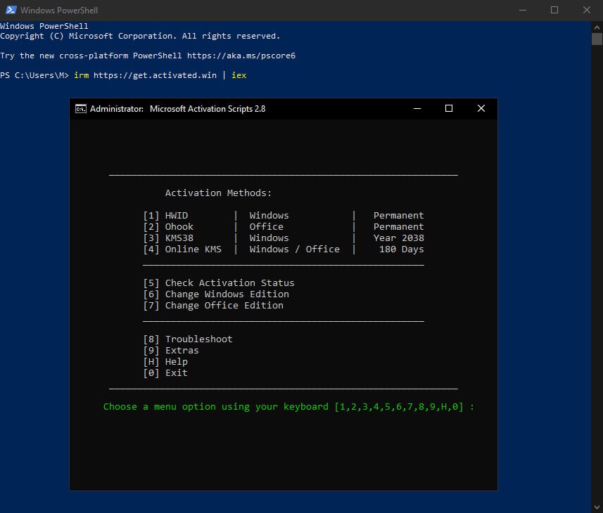Screen dimensions: 603x513
Task: Click "Permanent" in the HWID row
Action: tap(399, 216)
